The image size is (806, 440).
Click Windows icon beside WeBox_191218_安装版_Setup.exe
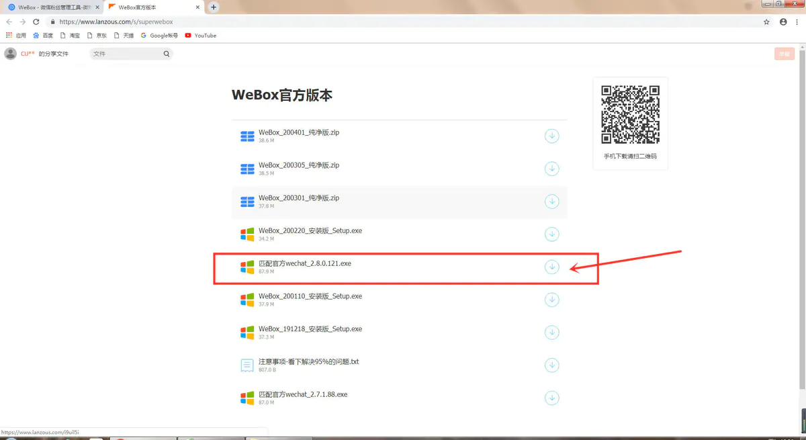pos(247,333)
